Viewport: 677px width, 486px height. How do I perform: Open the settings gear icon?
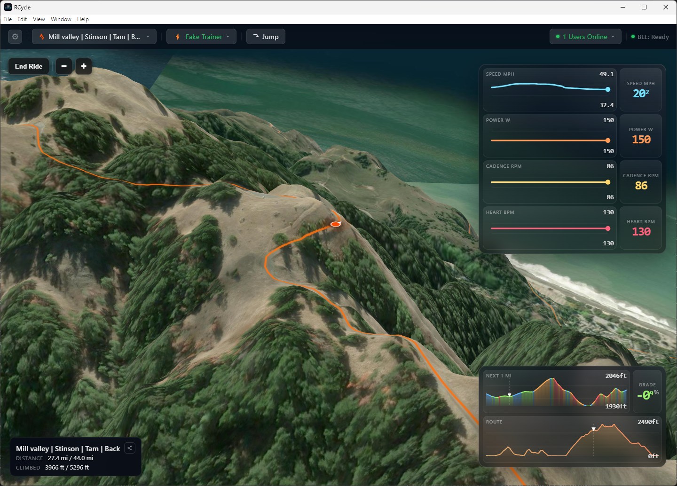click(x=15, y=36)
